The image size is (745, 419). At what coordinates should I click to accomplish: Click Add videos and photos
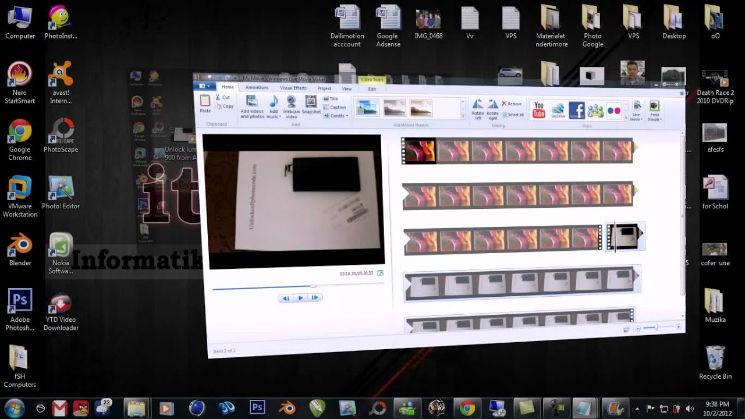pyautogui.click(x=253, y=107)
